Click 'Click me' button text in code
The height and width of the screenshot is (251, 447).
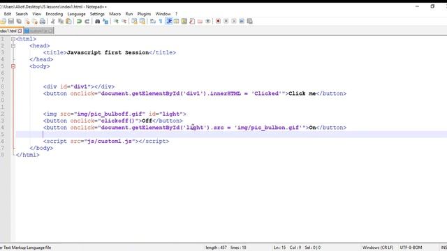point(302,93)
